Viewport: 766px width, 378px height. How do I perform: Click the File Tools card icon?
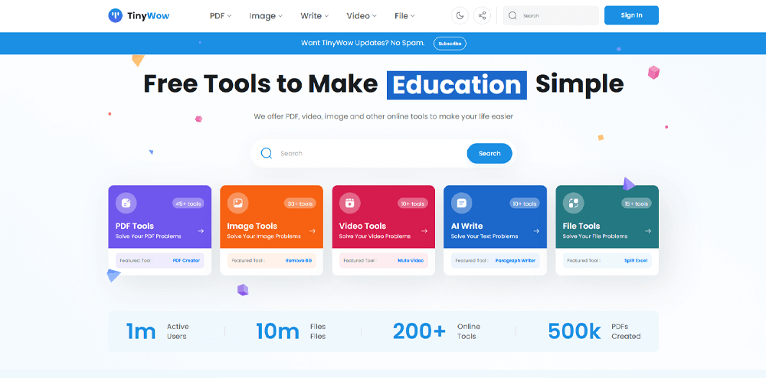pos(574,203)
